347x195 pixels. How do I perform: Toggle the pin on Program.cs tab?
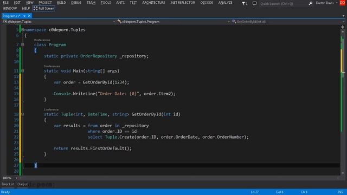(x=24, y=16)
